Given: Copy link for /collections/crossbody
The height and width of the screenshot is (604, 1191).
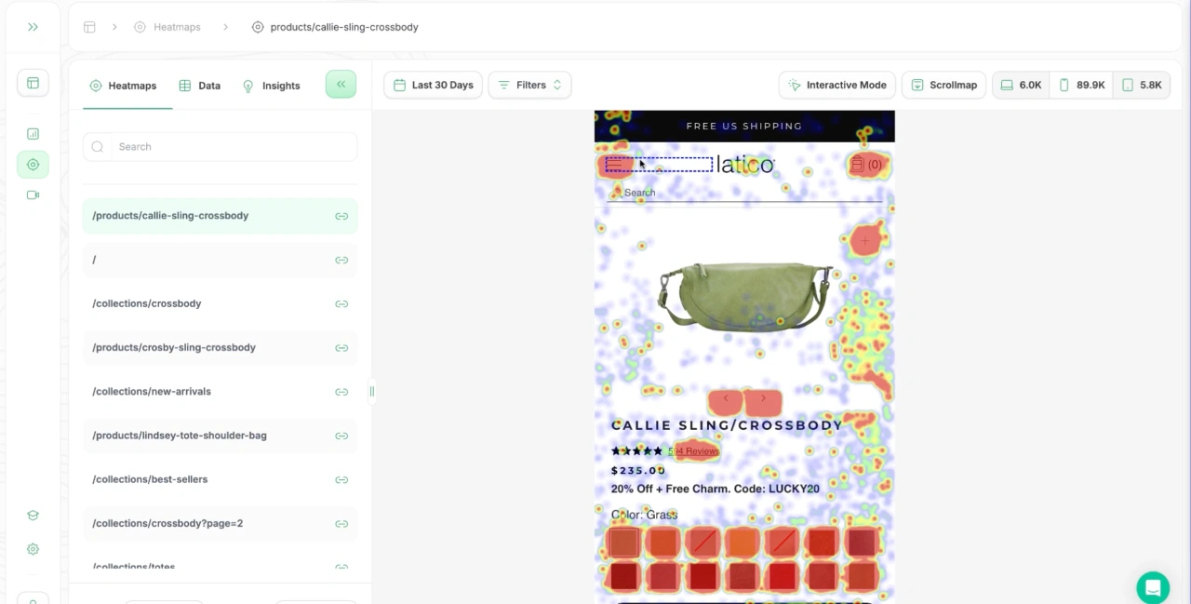Looking at the screenshot, I should tap(341, 304).
